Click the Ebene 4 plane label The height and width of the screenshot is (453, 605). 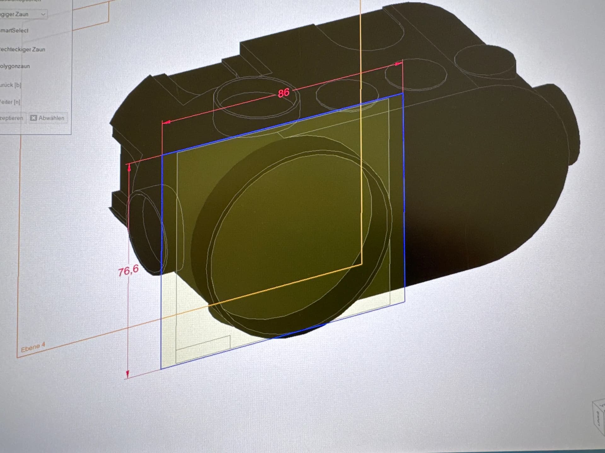click(33, 347)
